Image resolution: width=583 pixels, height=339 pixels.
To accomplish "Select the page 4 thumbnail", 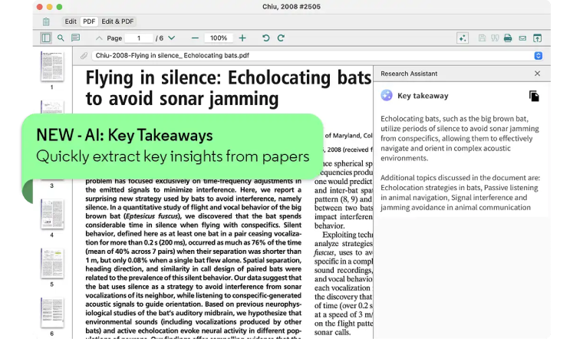I will [x=52, y=214].
